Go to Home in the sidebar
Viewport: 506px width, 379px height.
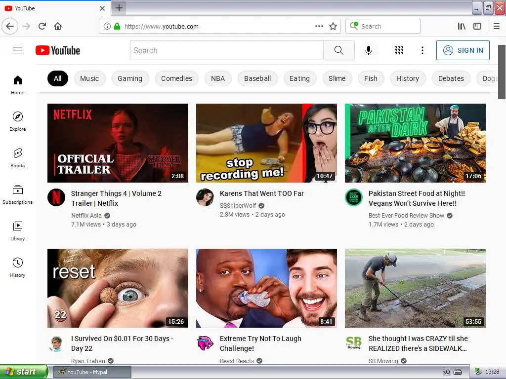(18, 85)
